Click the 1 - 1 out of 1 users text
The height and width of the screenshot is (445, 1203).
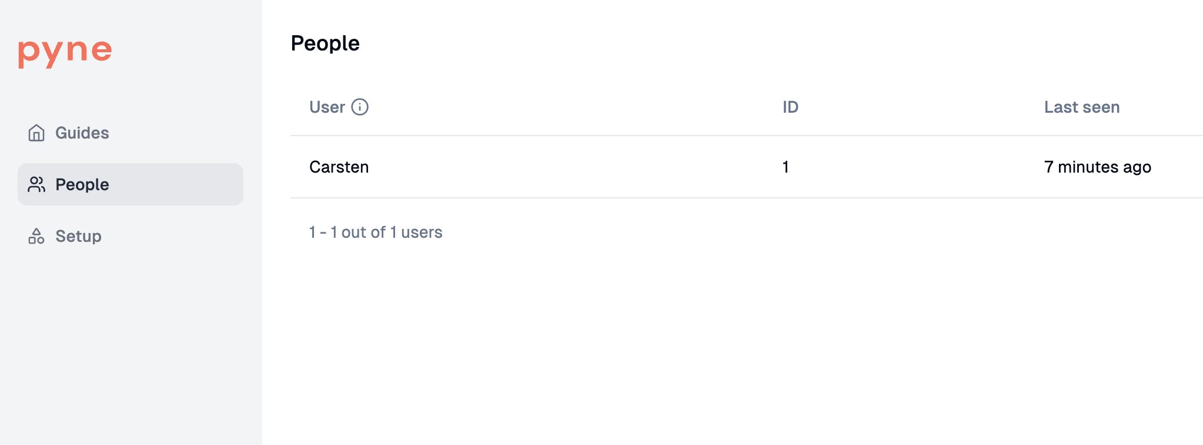[x=376, y=232]
